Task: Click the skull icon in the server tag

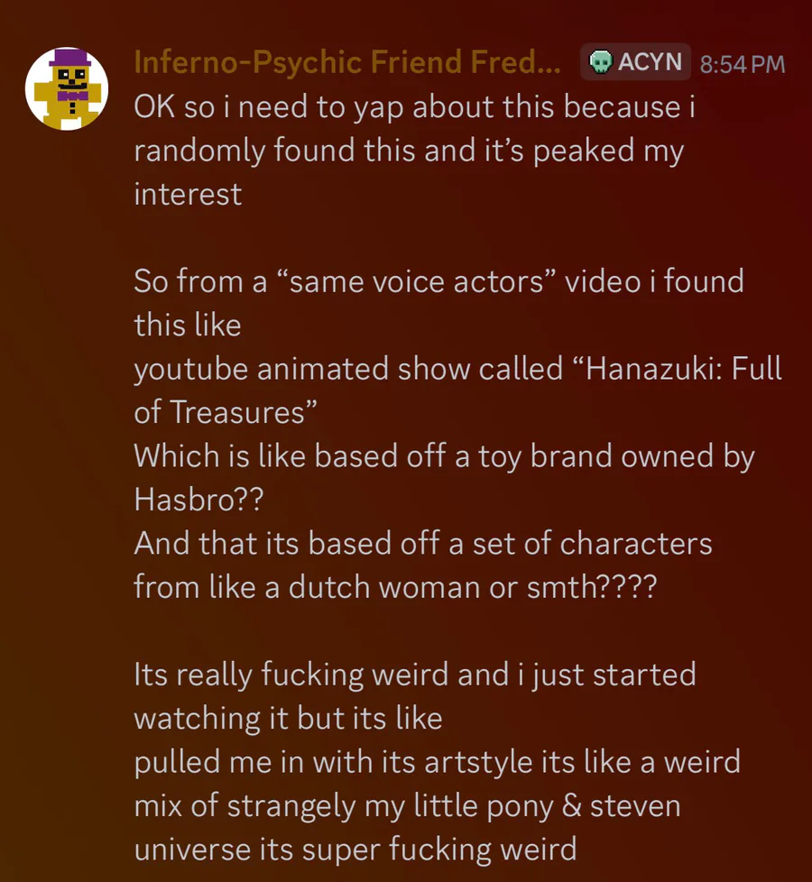Action: point(598,63)
